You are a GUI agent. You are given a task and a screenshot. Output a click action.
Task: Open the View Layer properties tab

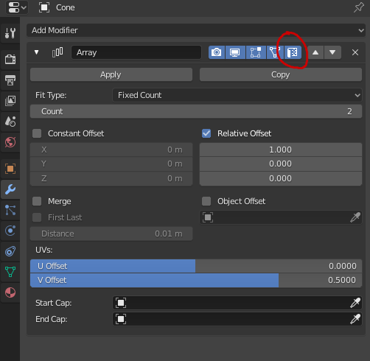pos(10,100)
